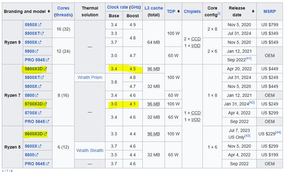Click external link icon beside 5700X3D
This screenshot has height=172, width=286.
tap(45, 104)
